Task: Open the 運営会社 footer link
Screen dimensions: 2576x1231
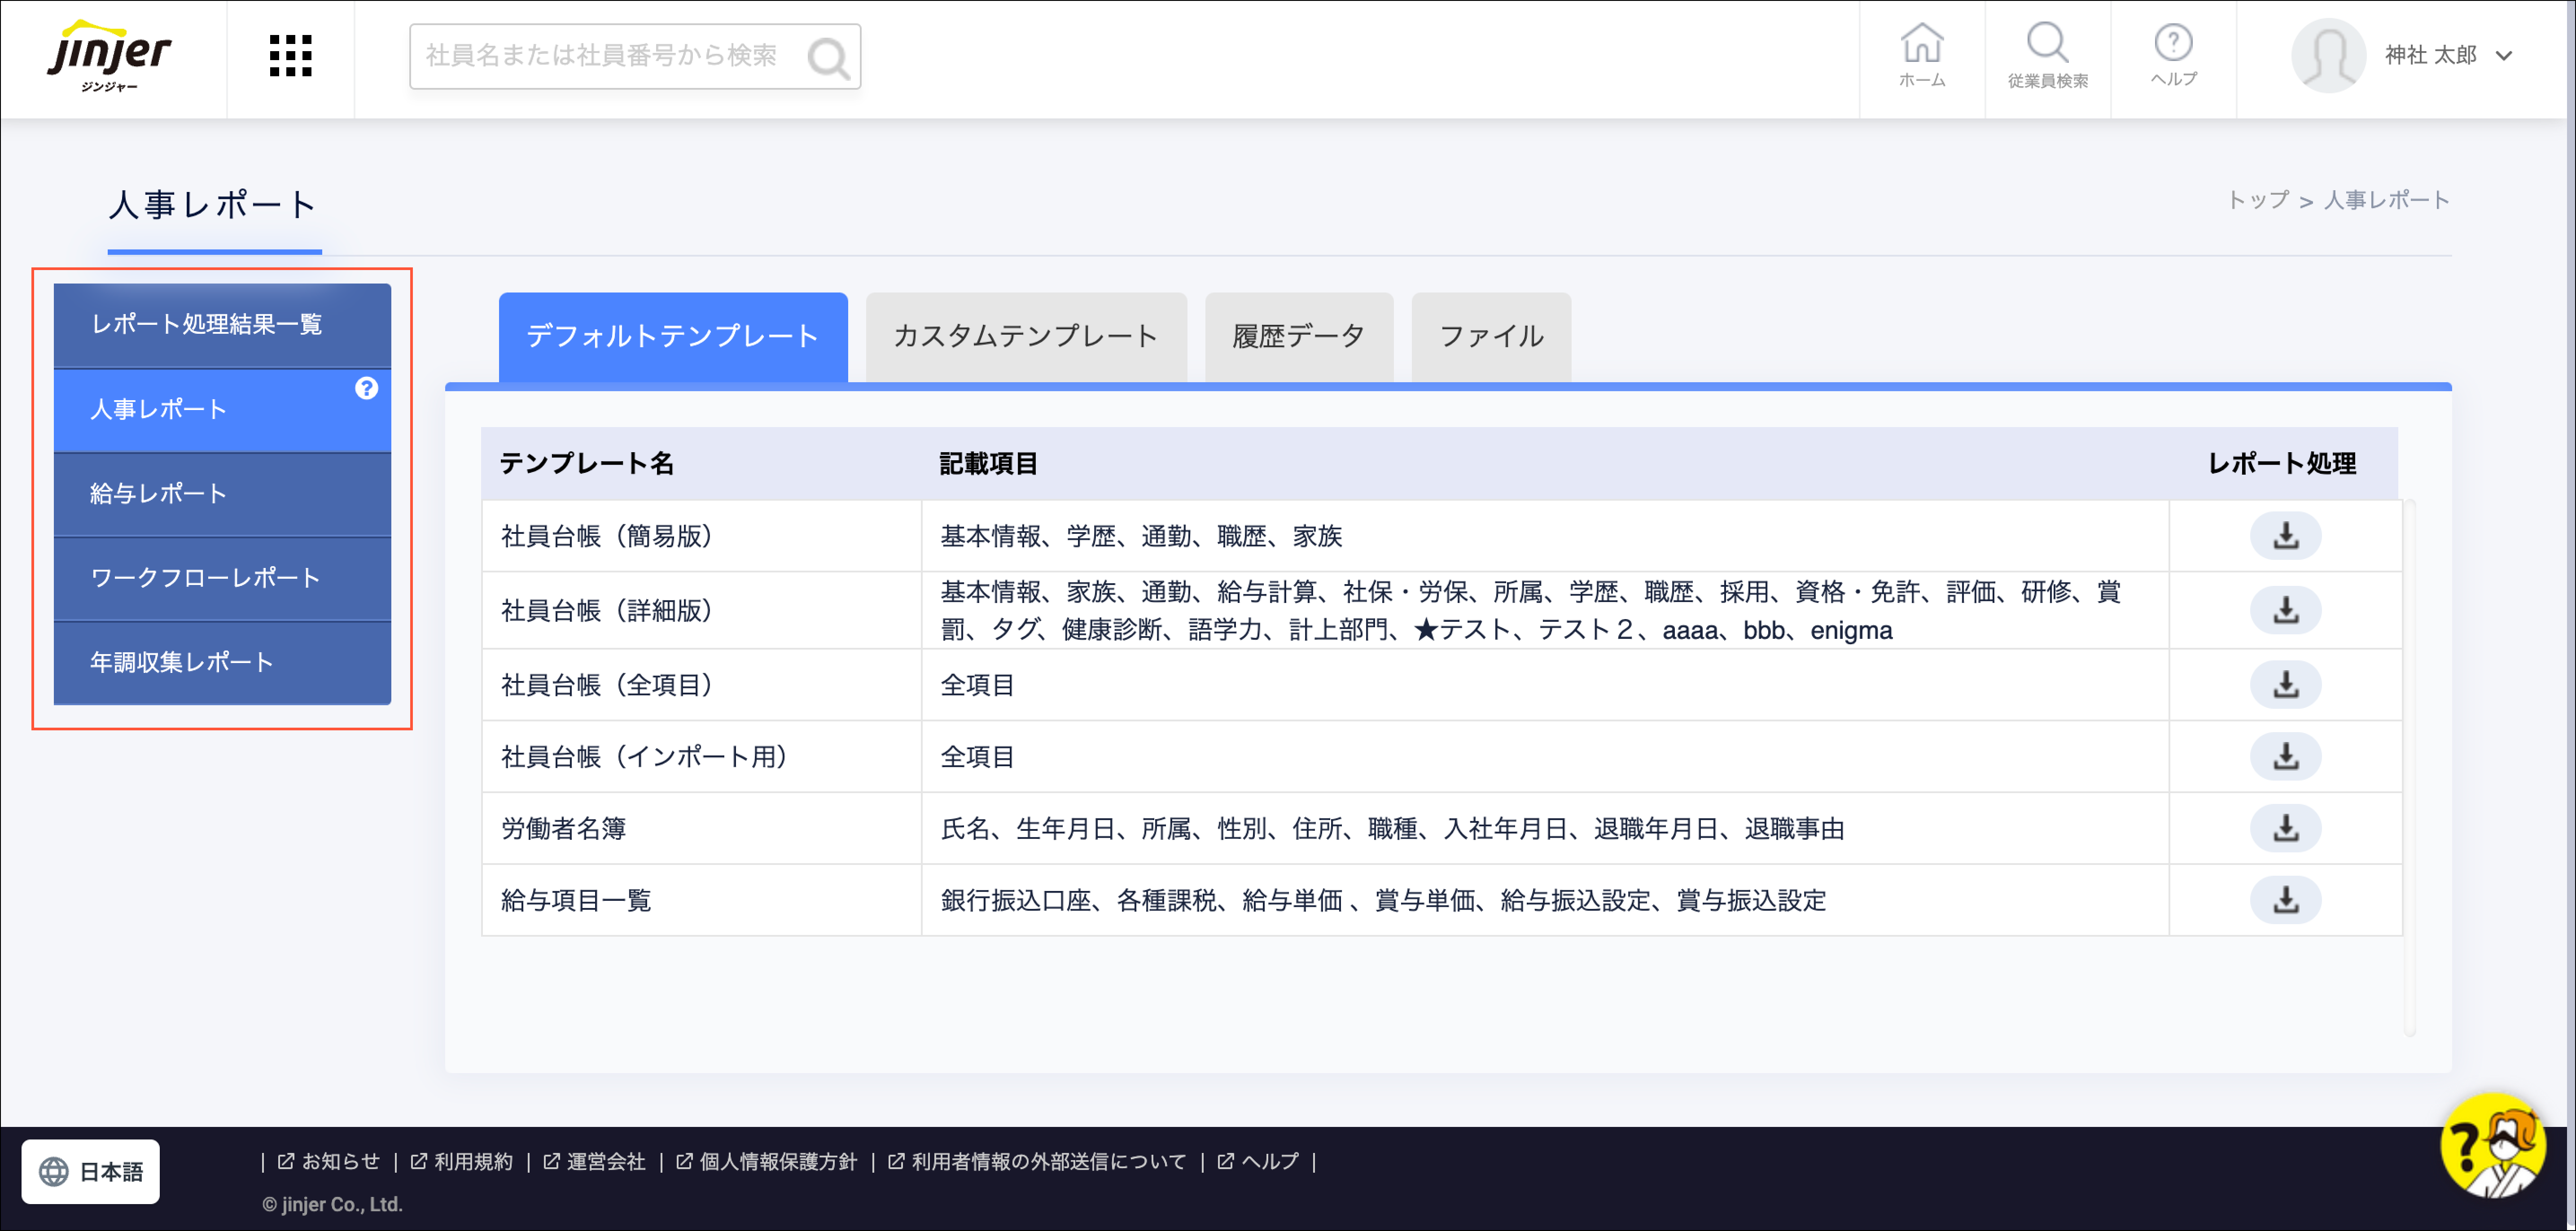Action: coord(594,1161)
